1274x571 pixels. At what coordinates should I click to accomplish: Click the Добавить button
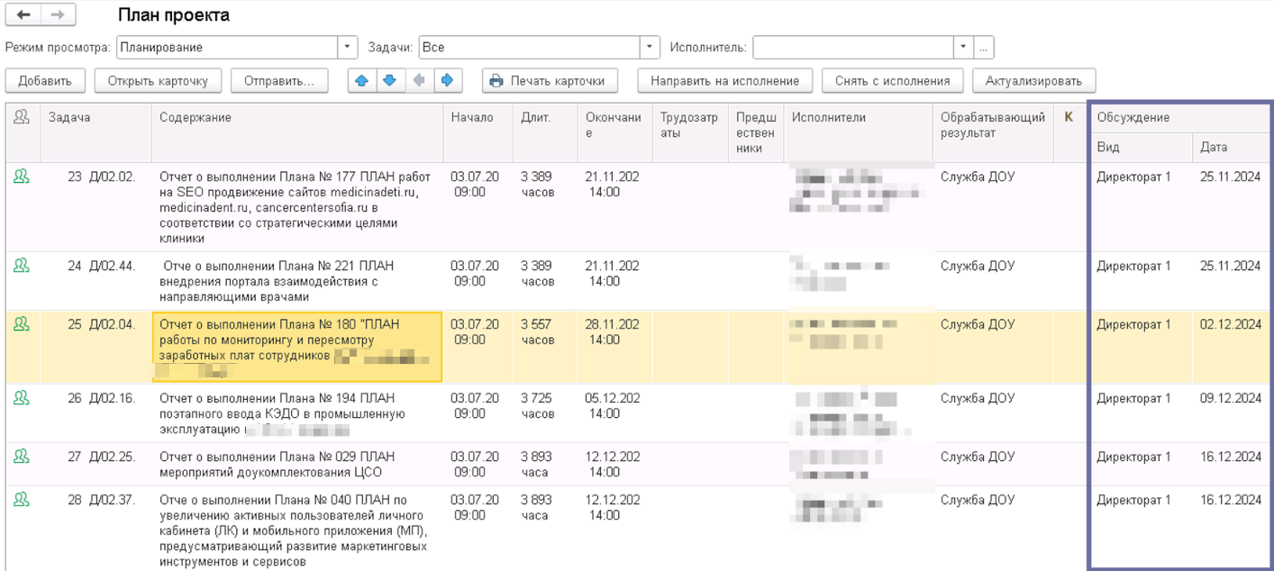pos(45,80)
